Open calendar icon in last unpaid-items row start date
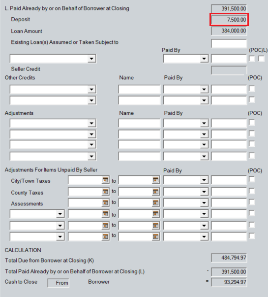The height and width of the screenshot is (297, 268). 105,236
